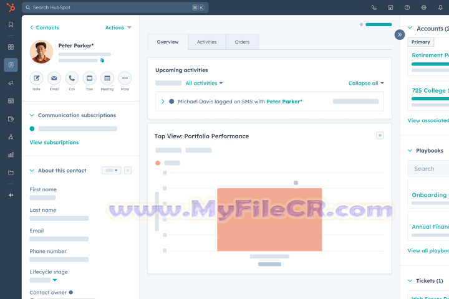Open the Actions dropdown menu
The width and height of the screenshot is (449, 299).
118,27
